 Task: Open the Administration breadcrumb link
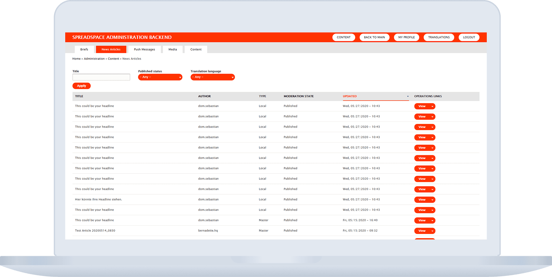94,59
